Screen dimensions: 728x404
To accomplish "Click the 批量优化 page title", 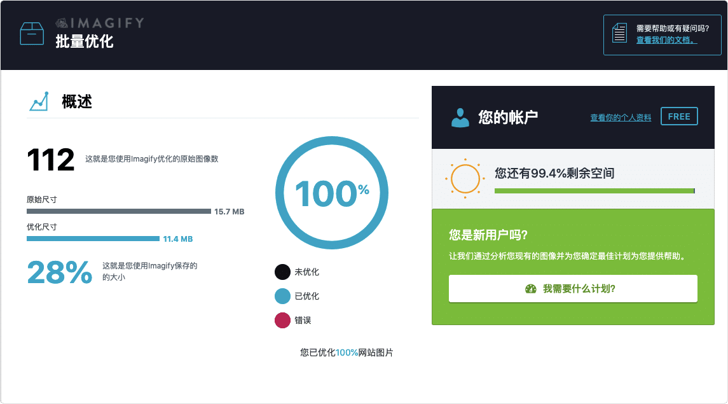I will pyautogui.click(x=84, y=41).
